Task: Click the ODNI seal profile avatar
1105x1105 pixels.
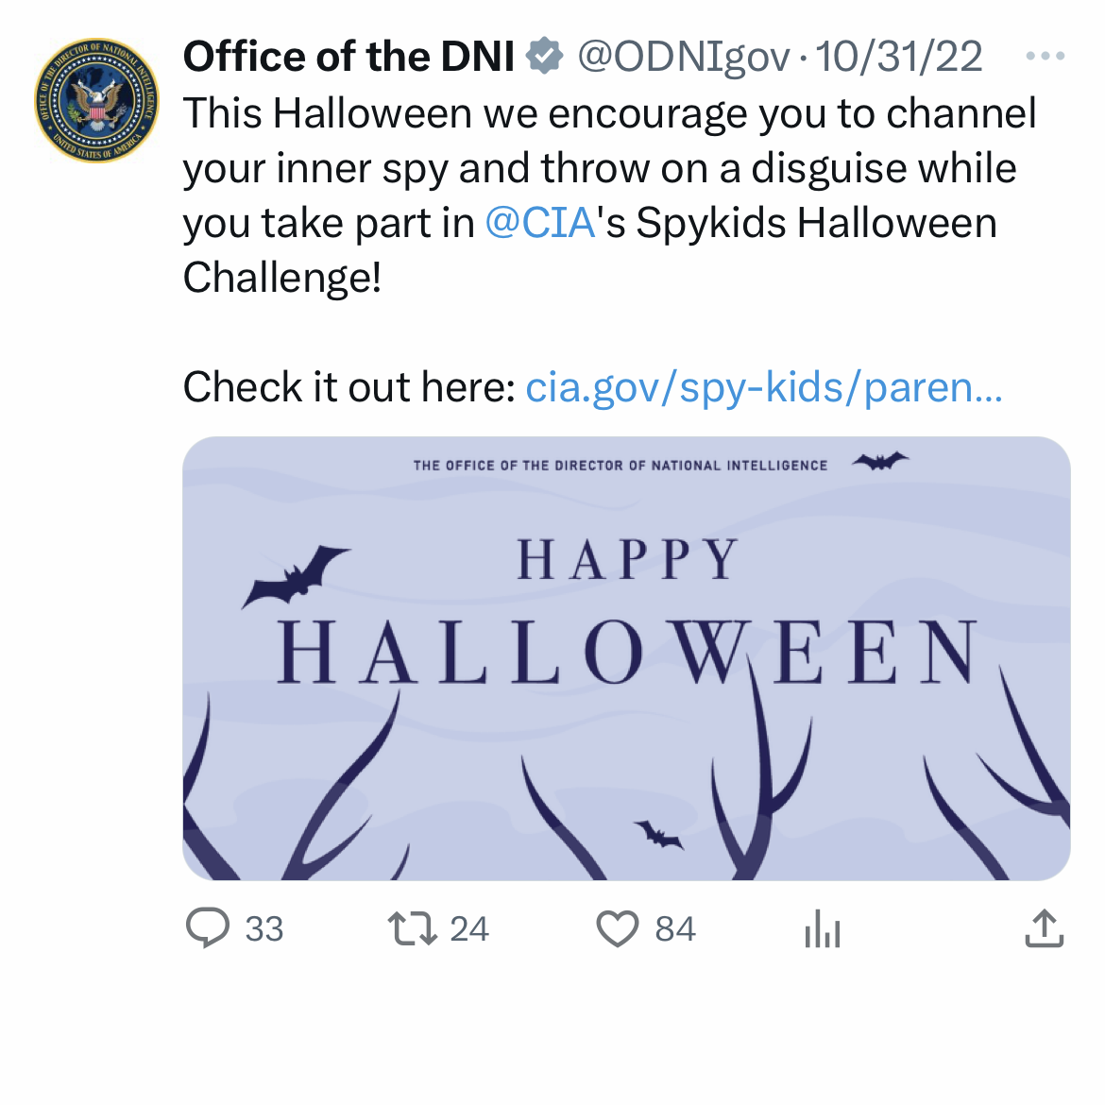Action: pos(96,100)
